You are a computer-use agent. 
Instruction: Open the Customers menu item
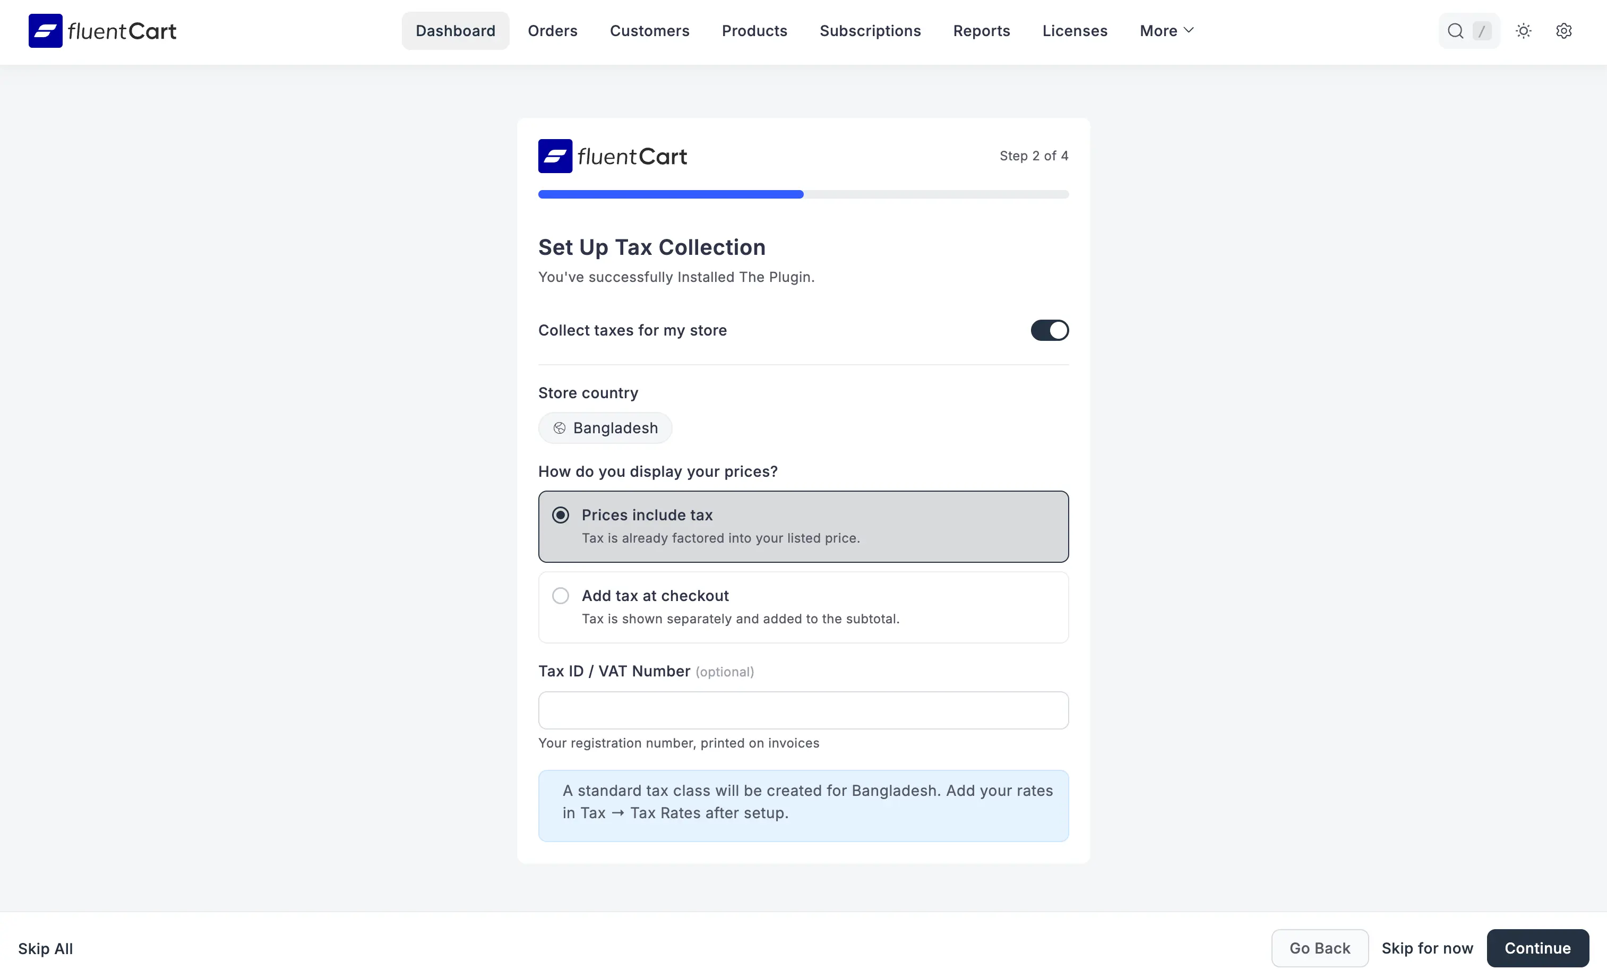[x=650, y=31]
